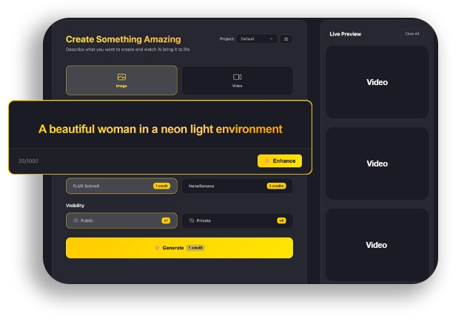470x327 pixels.
Task: Switch to the Video tab
Action: [x=237, y=81]
